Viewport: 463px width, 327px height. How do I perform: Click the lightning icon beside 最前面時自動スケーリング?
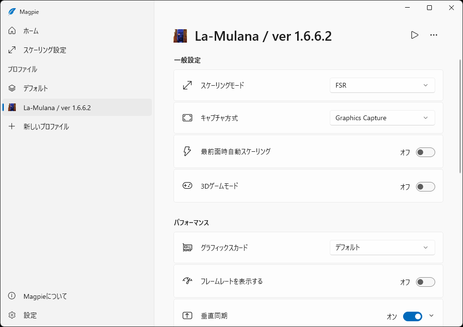click(x=186, y=152)
